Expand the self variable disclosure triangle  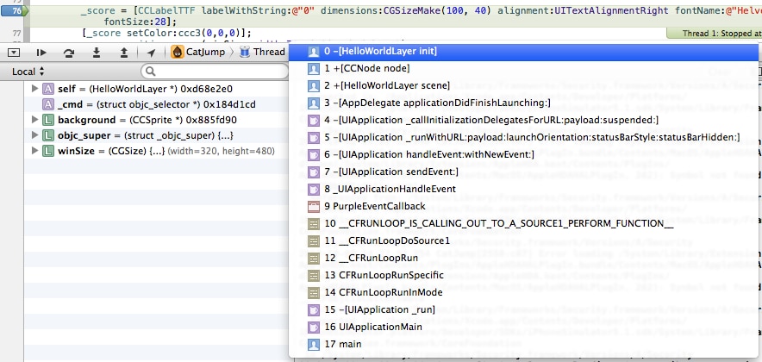[x=34, y=89]
